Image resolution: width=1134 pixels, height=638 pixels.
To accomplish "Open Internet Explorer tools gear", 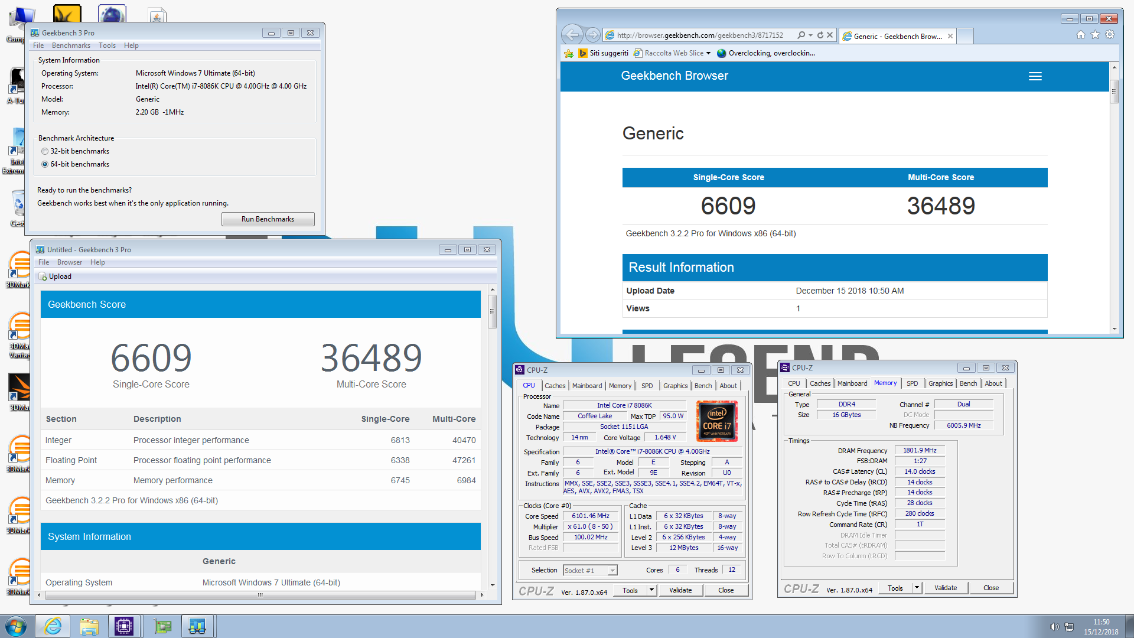I will 1110,35.
